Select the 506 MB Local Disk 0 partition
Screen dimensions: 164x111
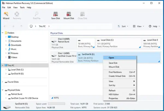point(151,43)
